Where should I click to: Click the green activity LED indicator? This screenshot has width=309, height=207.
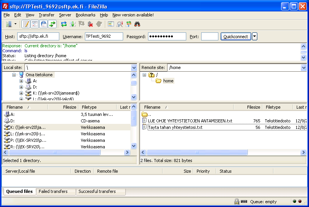point(294,201)
